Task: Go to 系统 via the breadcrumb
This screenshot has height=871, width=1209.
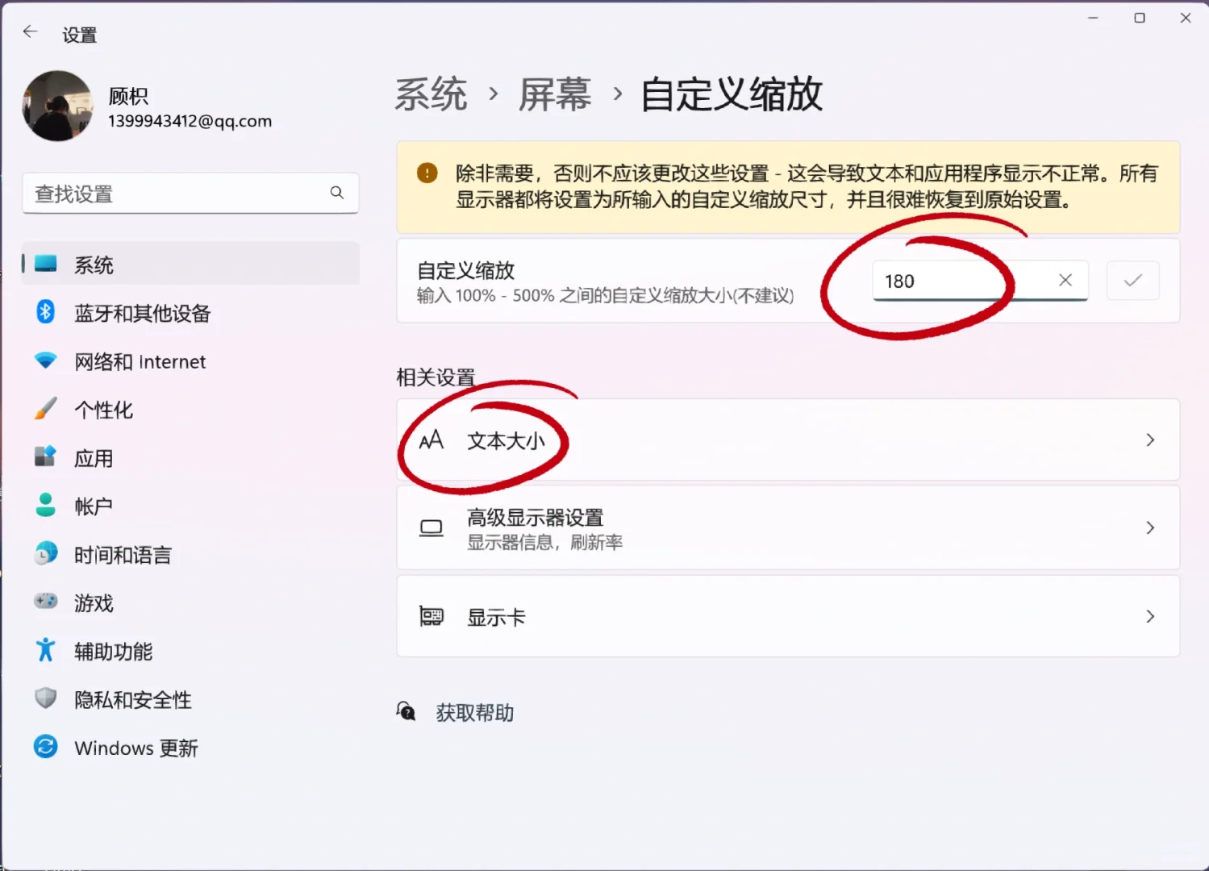Action: (431, 94)
